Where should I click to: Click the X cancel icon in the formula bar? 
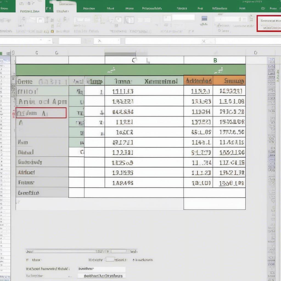[x=204, y=41]
